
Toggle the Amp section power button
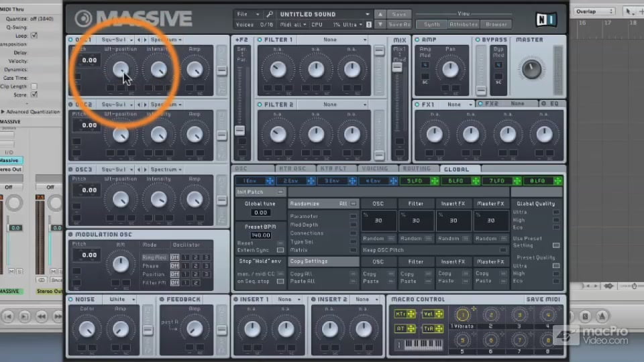(x=417, y=40)
